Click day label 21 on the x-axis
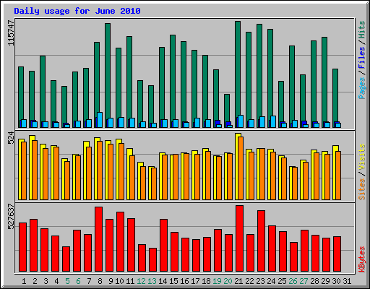370x289 pixels. tap(238, 281)
